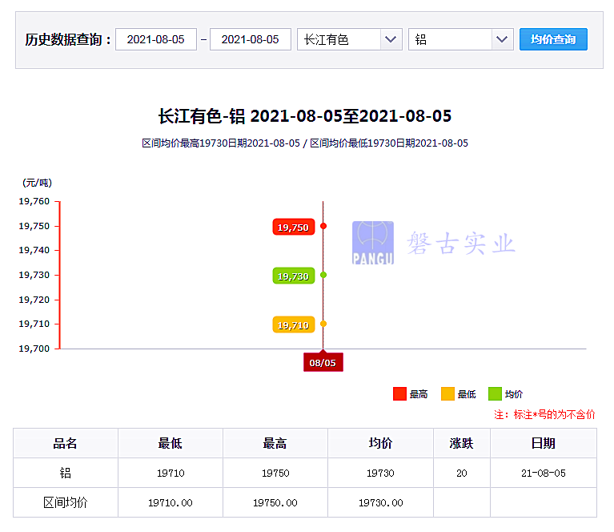Click the 涨跌 column header
614x532 pixels.
click(x=462, y=443)
